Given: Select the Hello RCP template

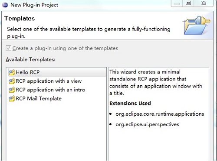Looking at the screenshot, I should [57, 72].
